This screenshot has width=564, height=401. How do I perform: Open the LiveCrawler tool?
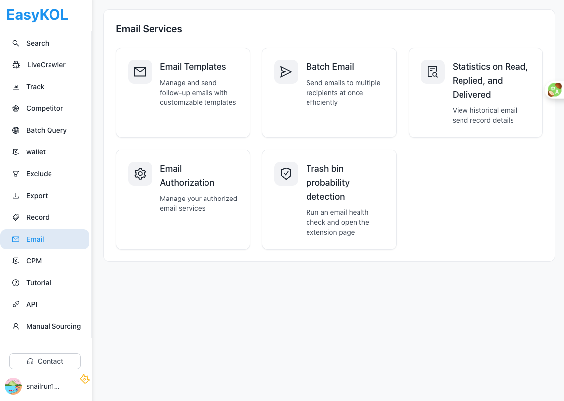(x=15, y=65)
